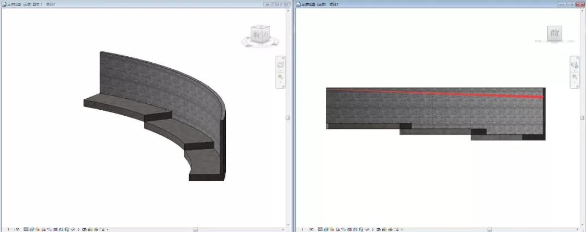Click vertical scrollbar thumb in right view

582,117
